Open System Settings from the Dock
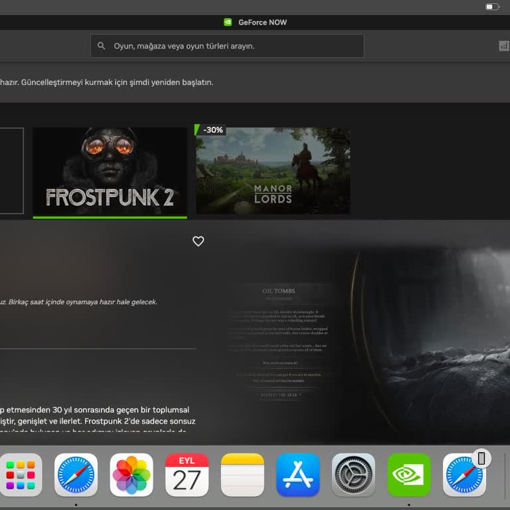The image size is (510, 510). (x=353, y=475)
